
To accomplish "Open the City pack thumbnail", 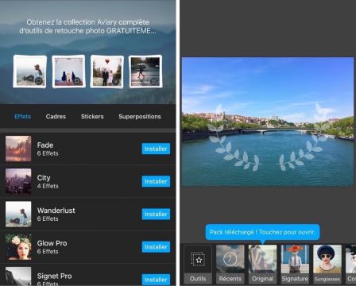I will pyautogui.click(x=18, y=181).
